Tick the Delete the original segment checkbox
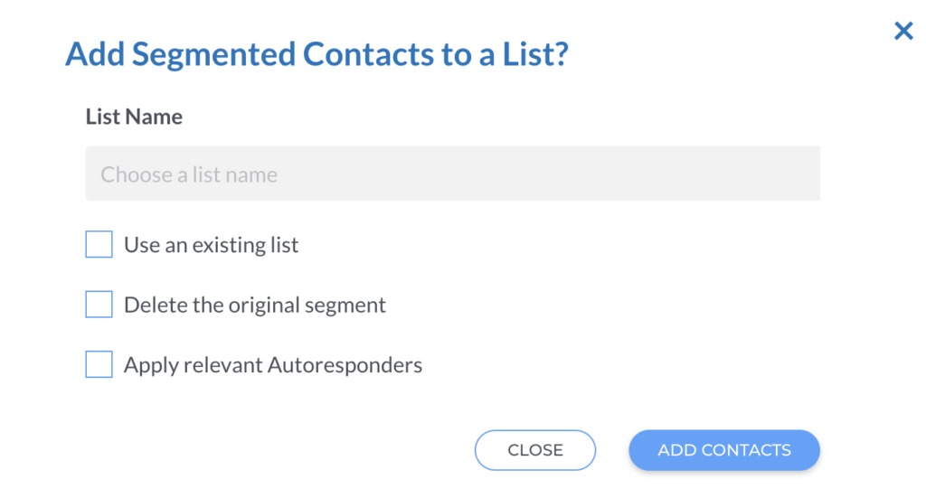 (x=99, y=305)
